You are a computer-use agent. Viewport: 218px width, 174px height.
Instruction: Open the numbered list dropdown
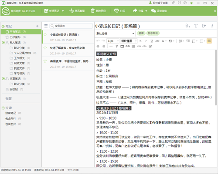[194, 41]
